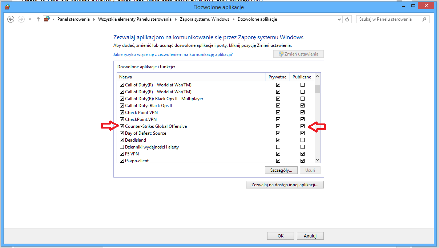
Task: Click the list scrollbar down arrow
Action: [x=317, y=160]
